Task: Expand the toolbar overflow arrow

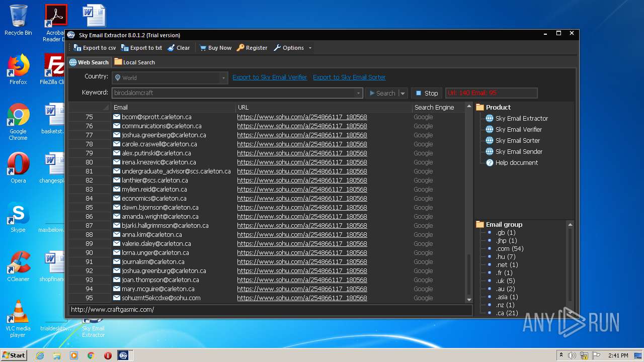Action: [310, 48]
